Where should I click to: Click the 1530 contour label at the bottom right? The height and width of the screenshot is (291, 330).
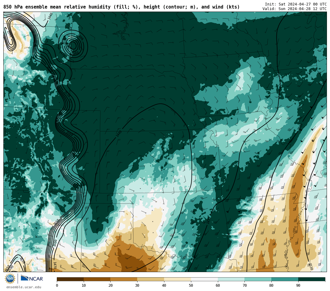(311, 266)
